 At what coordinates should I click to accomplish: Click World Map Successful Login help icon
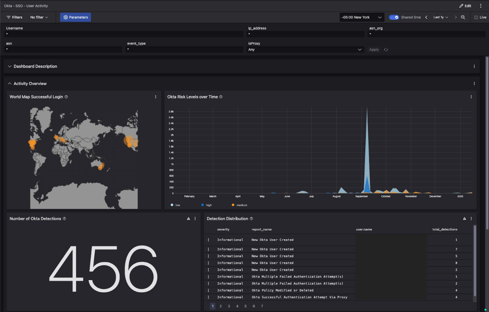point(66,97)
